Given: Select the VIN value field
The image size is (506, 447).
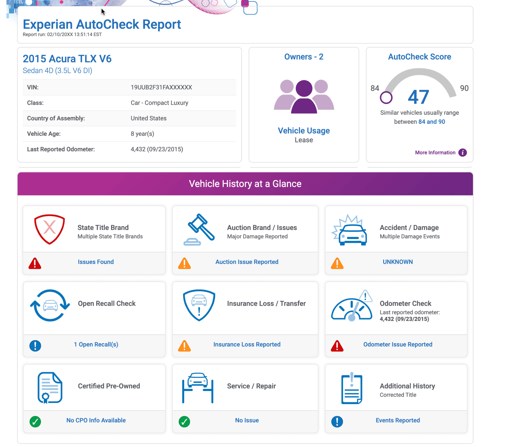Looking at the screenshot, I should coord(161,87).
